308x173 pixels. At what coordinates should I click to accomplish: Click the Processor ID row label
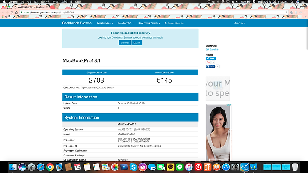click(x=71, y=146)
